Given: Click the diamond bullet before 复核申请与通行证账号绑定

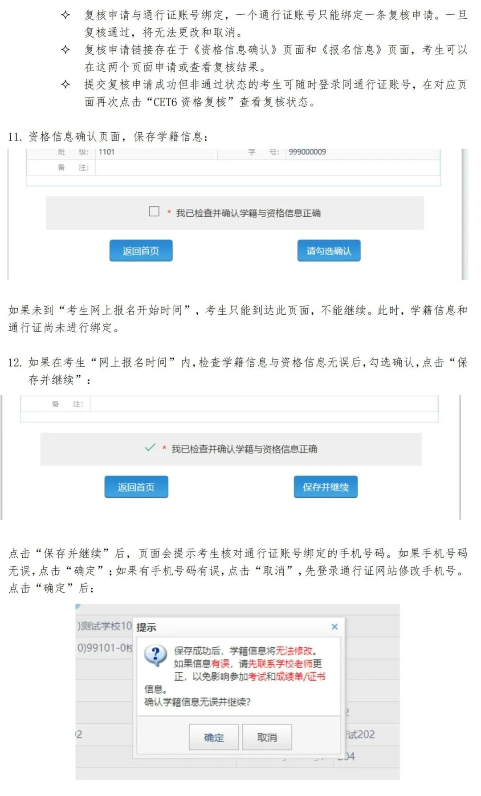Looking at the screenshot, I should (65, 15).
